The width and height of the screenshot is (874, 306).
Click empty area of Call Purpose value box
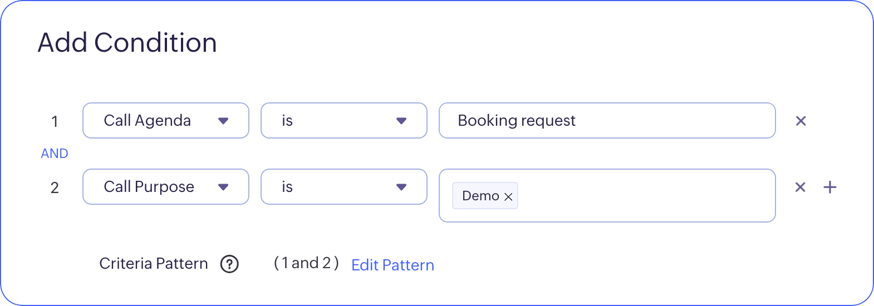pyautogui.click(x=646, y=196)
